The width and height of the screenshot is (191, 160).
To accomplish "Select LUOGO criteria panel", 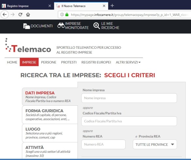I will pos(50,133).
